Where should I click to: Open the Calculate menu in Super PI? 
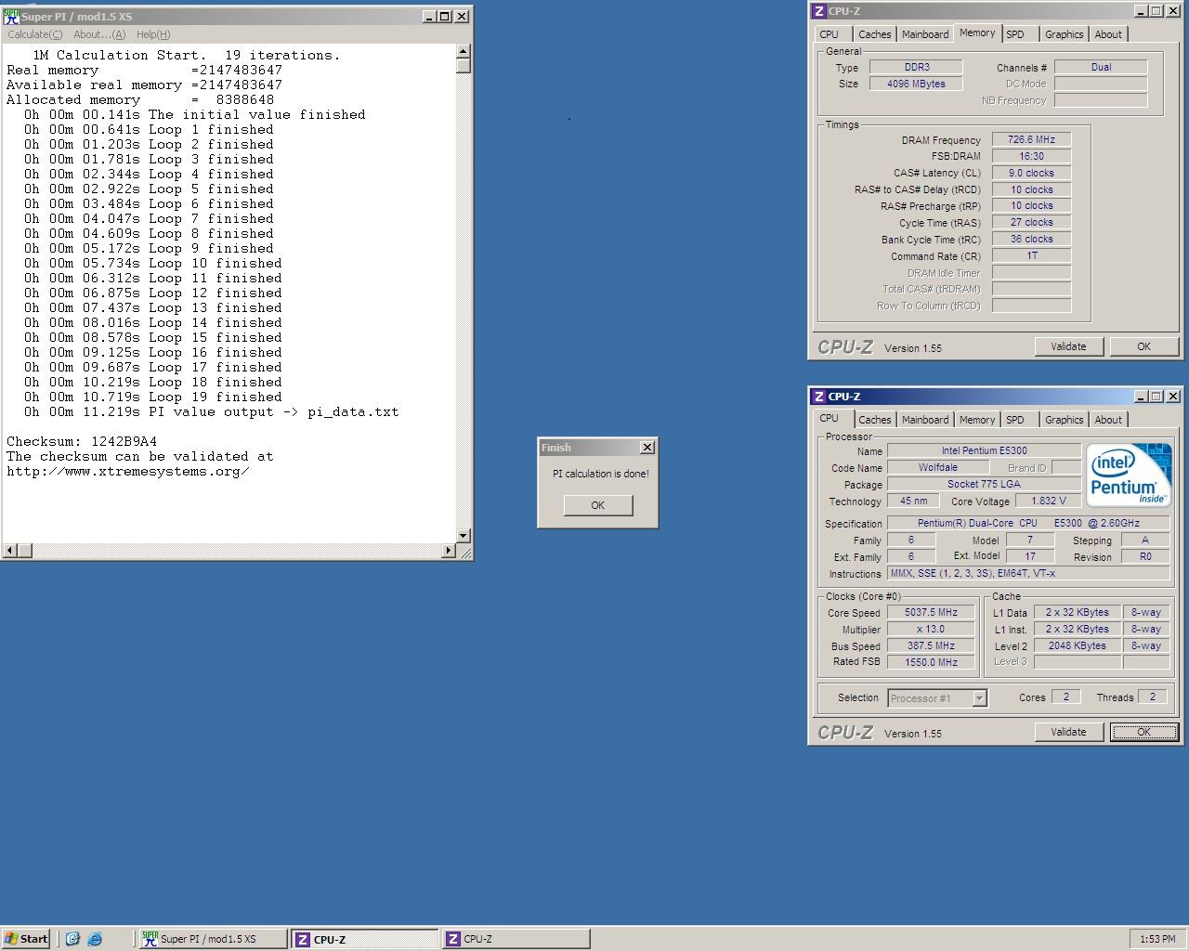(35, 34)
